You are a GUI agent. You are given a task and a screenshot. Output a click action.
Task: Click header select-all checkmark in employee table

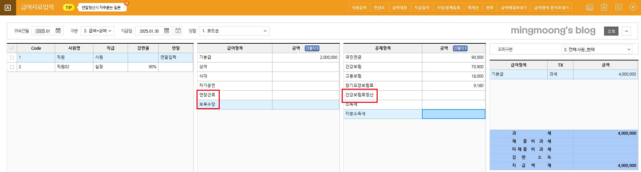click(x=12, y=48)
